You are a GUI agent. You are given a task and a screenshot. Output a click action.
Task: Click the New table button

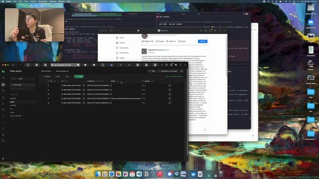click(x=22, y=85)
